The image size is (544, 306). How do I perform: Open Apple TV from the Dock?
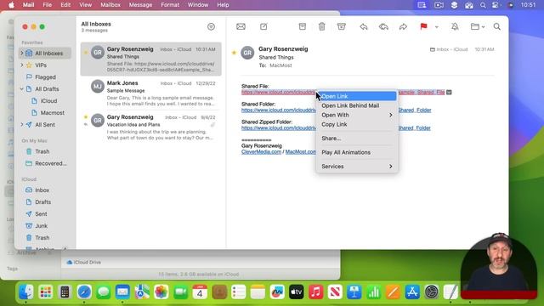click(x=297, y=292)
